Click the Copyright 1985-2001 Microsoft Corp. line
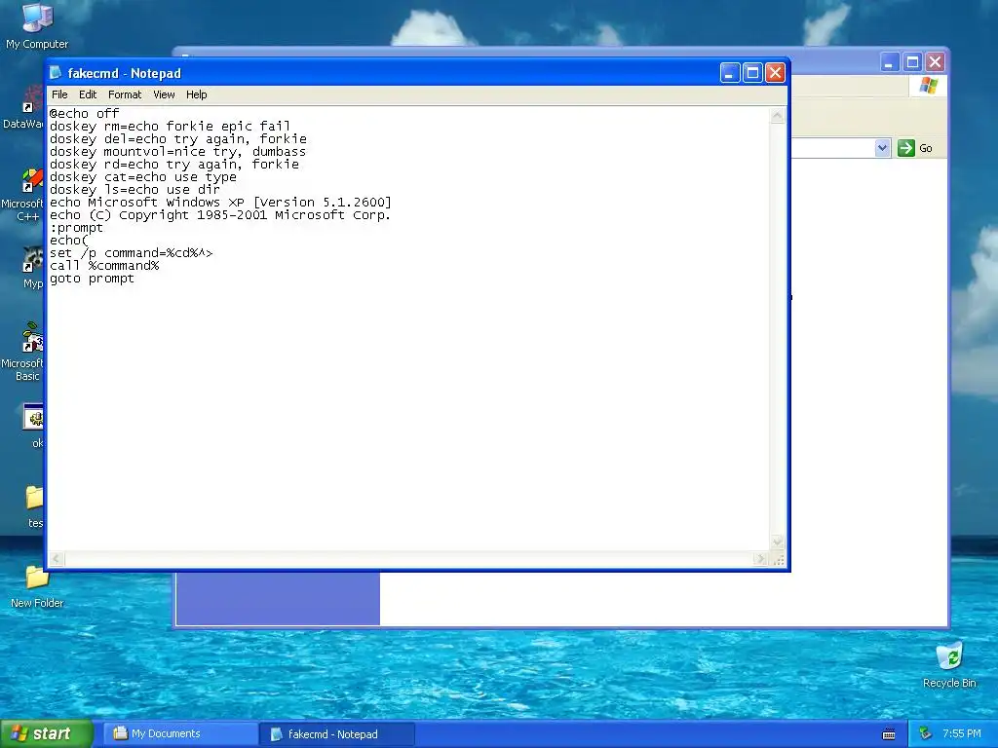Image resolution: width=998 pixels, height=748 pixels. 220,215
